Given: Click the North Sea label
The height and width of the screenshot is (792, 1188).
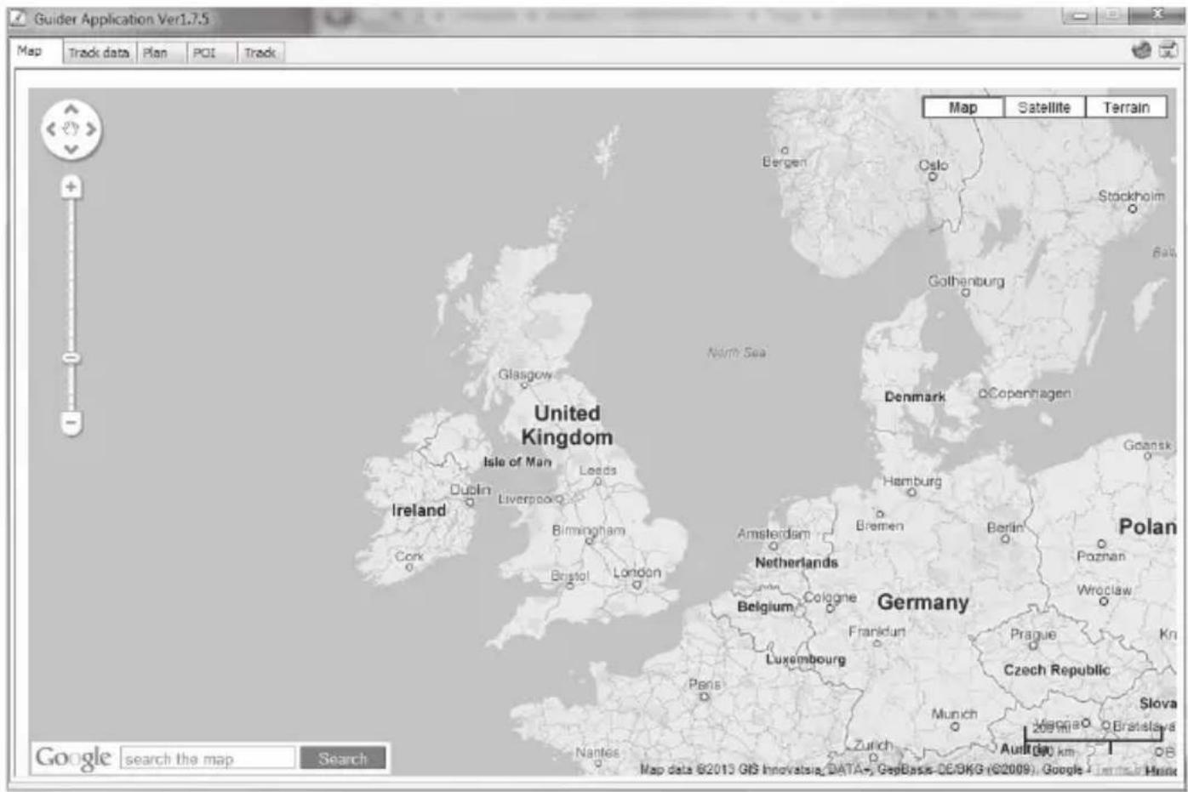Looking at the screenshot, I should (737, 352).
